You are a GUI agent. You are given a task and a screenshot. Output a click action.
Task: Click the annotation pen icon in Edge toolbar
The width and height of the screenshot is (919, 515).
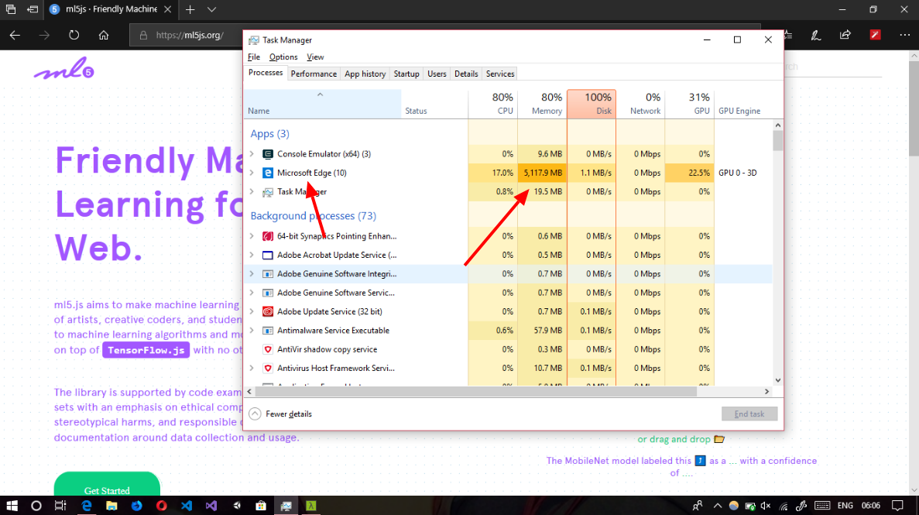tap(815, 35)
